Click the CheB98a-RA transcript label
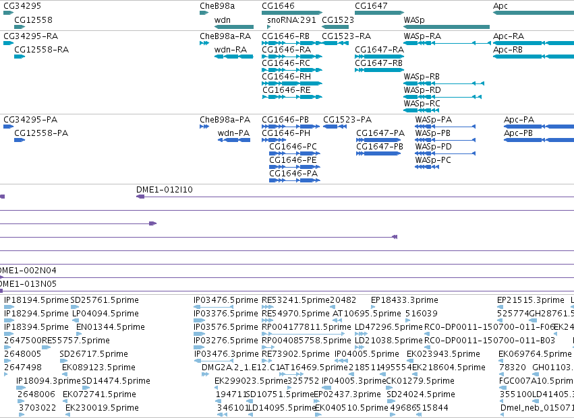The width and height of the screenshot is (574, 418). pos(225,36)
